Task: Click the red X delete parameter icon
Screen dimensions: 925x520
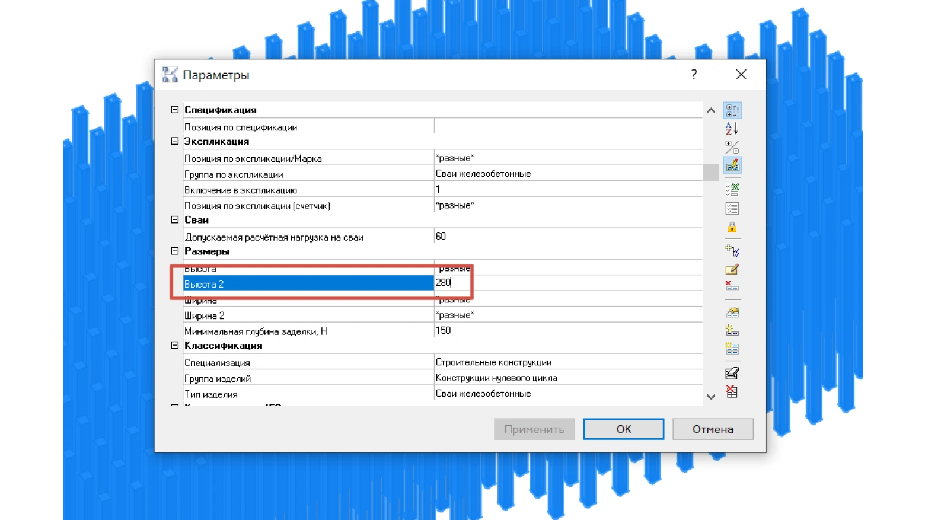Action: click(x=732, y=286)
